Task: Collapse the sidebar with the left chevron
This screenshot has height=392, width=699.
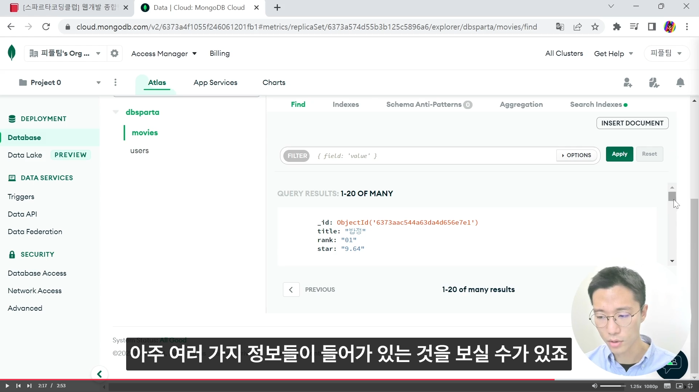Action: point(99,374)
